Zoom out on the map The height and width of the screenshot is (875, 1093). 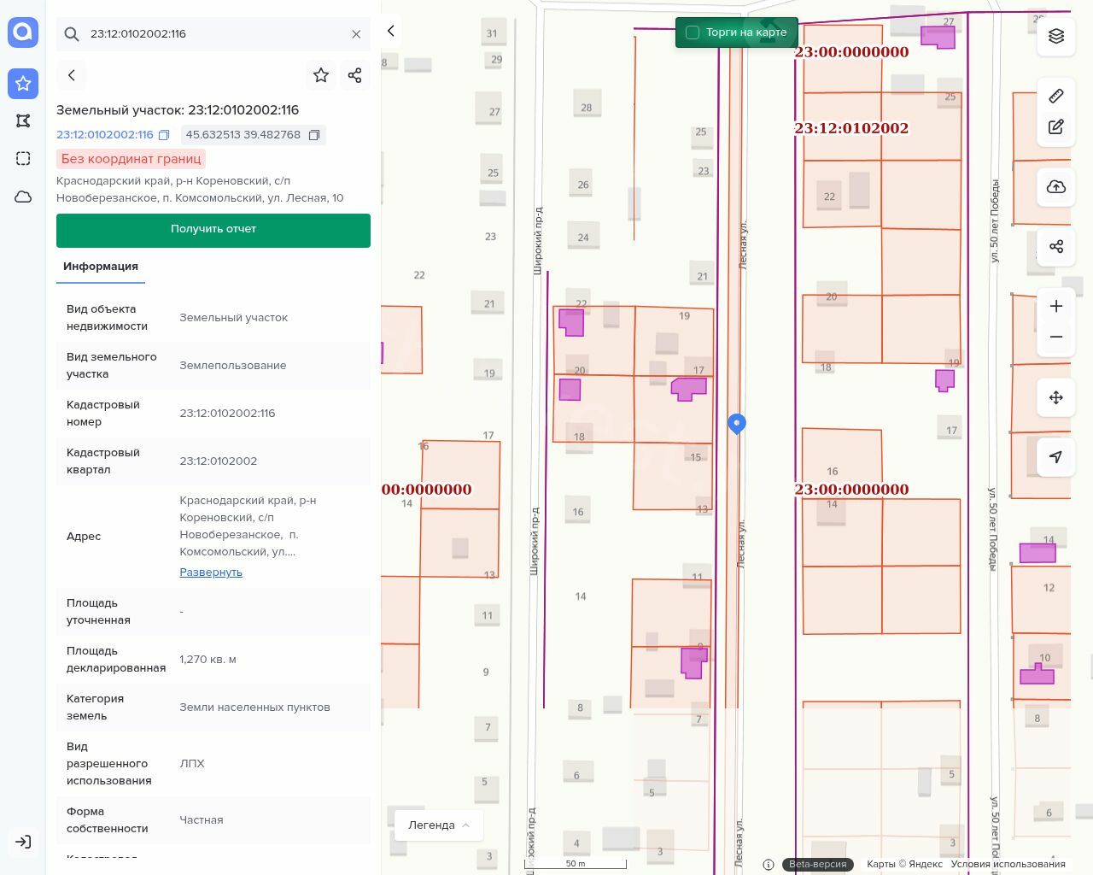pos(1056,337)
